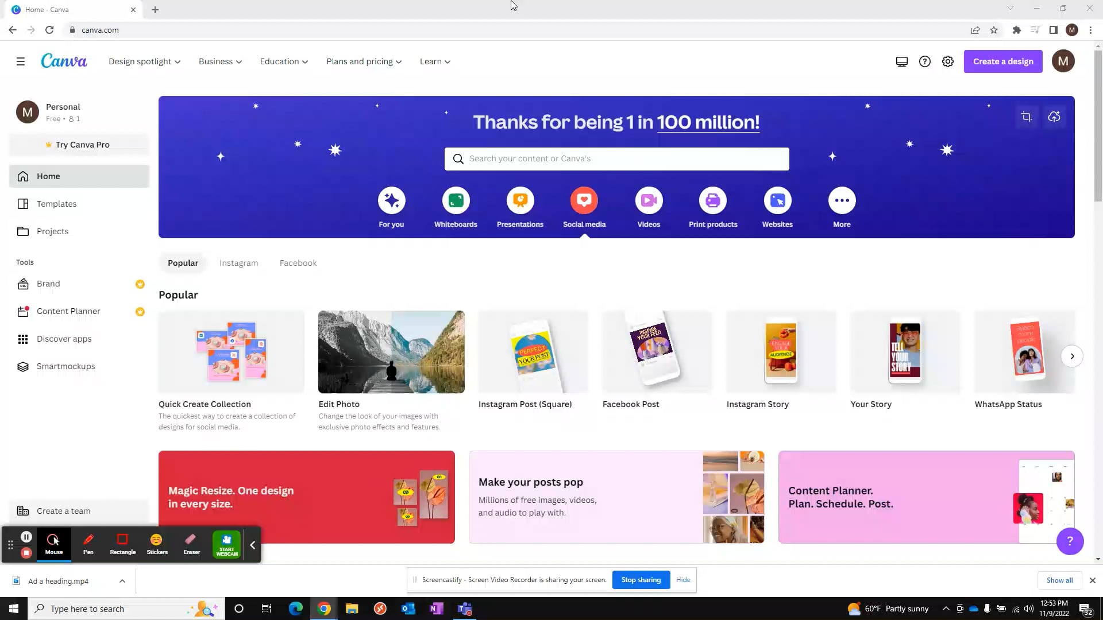Follow the 100 million link in banner

[708, 122]
